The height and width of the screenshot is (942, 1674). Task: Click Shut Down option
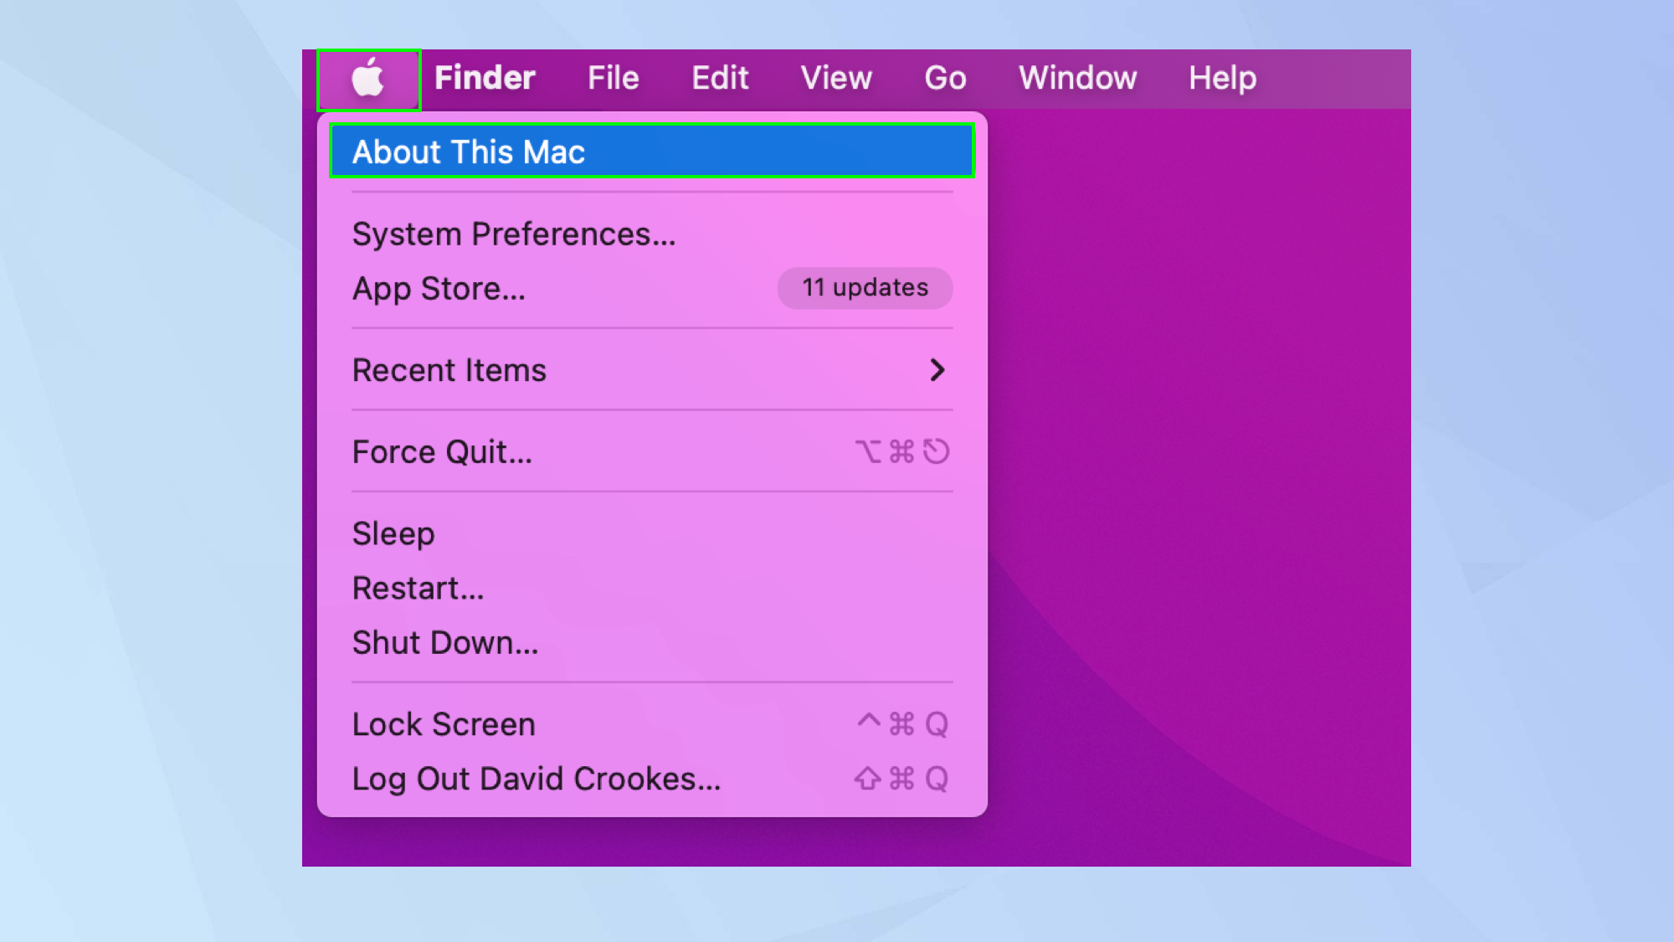coord(445,641)
